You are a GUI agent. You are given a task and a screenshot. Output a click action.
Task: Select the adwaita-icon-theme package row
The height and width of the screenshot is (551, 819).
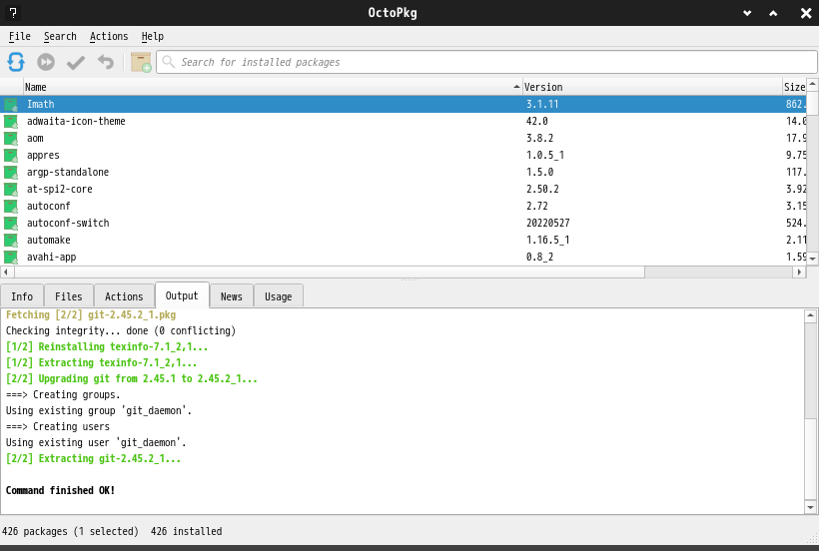pos(404,121)
